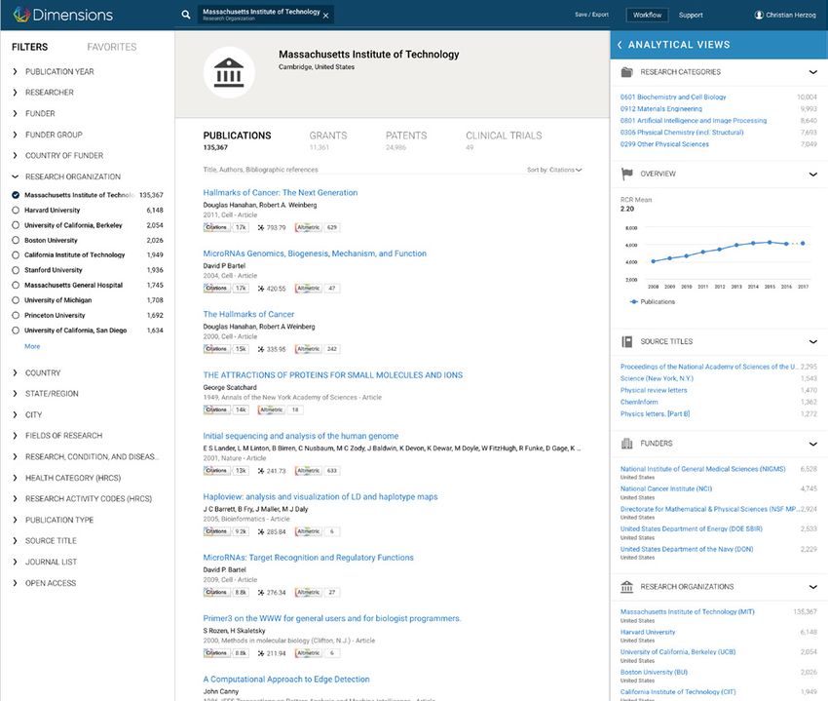Show More research organizations

32,346
